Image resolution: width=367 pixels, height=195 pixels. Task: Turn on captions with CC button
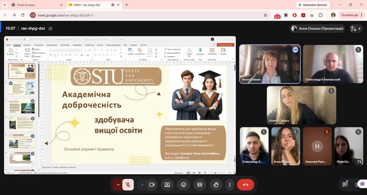tap(199, 185)
